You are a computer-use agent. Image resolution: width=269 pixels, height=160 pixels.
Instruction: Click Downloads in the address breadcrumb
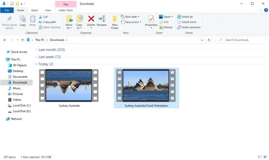tap(57, 40)
